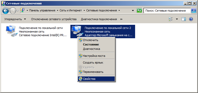Choose Свойства from the context menu

point(96,79)
